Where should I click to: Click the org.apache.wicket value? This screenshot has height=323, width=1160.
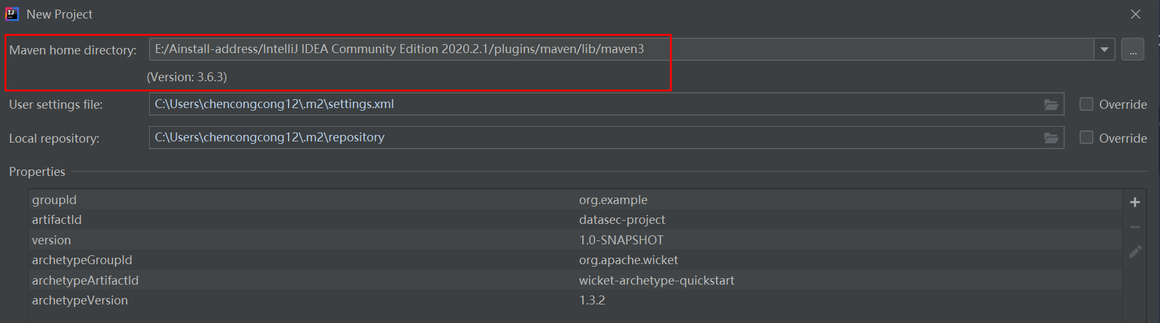point(628,260)
